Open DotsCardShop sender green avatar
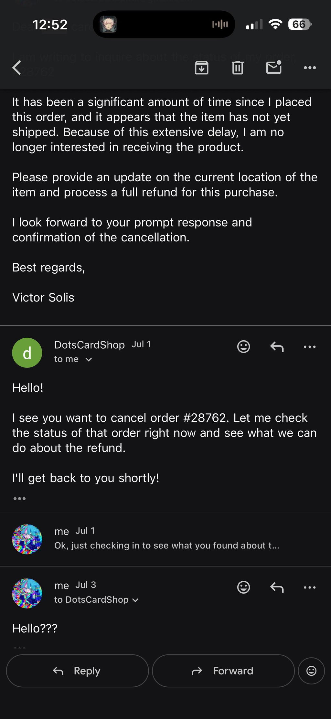 tap(27, 353)
